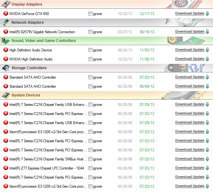Toggle ignore for NVIDIA High Definition Audio

coord(90,59)
